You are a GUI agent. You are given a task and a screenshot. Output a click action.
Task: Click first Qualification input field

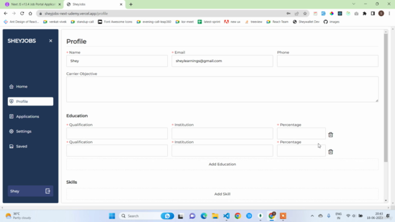[117, 133]
